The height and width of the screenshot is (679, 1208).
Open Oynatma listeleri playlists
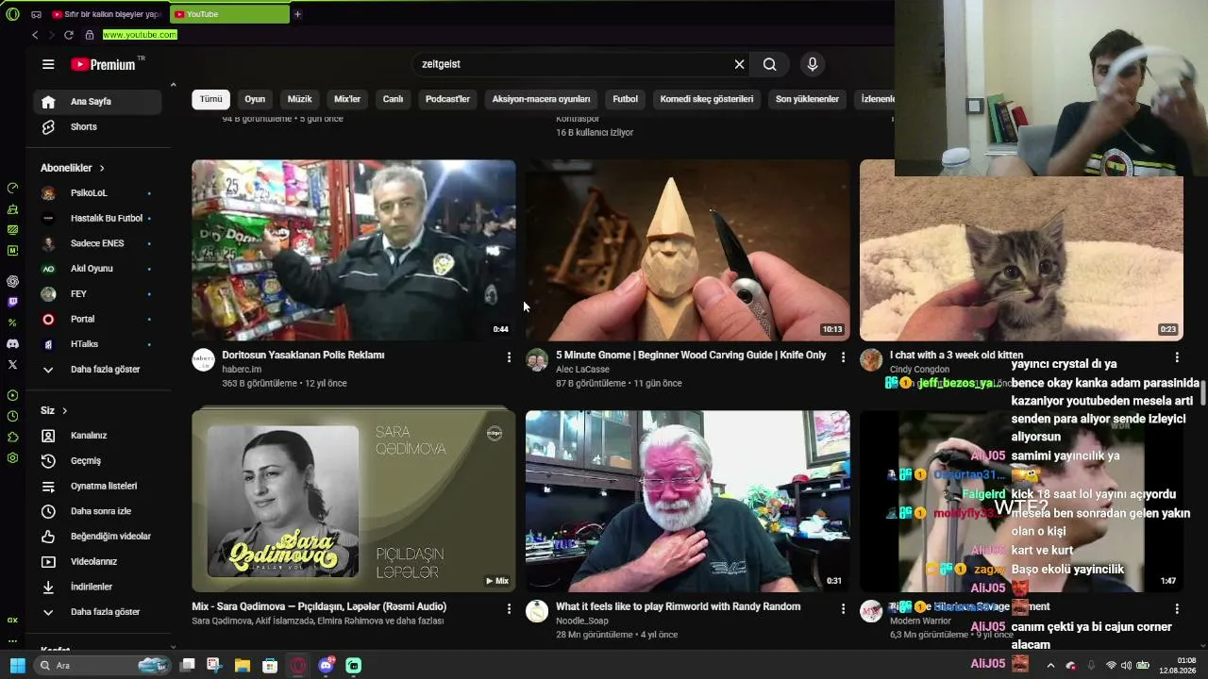[97, 487]
